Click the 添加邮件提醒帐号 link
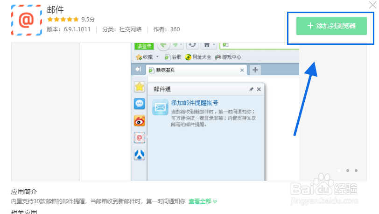Viewport: 379px width, 214px height. click(195, 103)
